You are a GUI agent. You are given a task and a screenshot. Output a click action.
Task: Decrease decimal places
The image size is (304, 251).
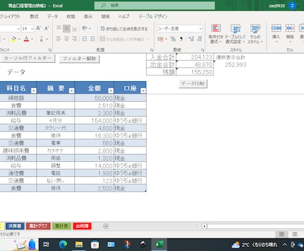[x=200, y=39]
